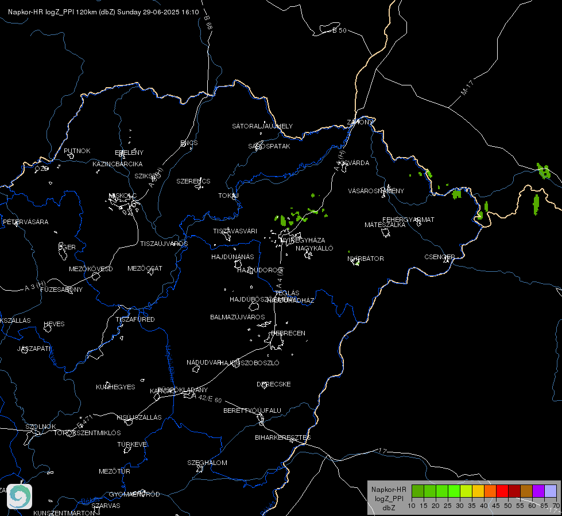The width and height of the screenshot is (562, 516).
Task: Click the PUTNOK town label
Action: pyautogui.click(x=77, y=151)
